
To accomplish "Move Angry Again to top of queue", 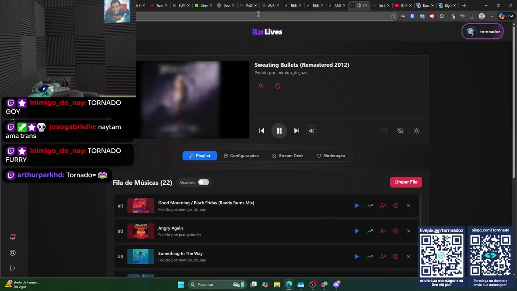I will pyautogui.click(x=370, y=231).
